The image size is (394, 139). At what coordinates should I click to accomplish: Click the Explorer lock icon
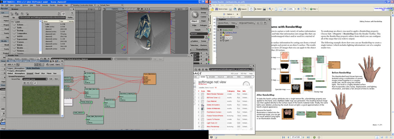click(258, 23)
